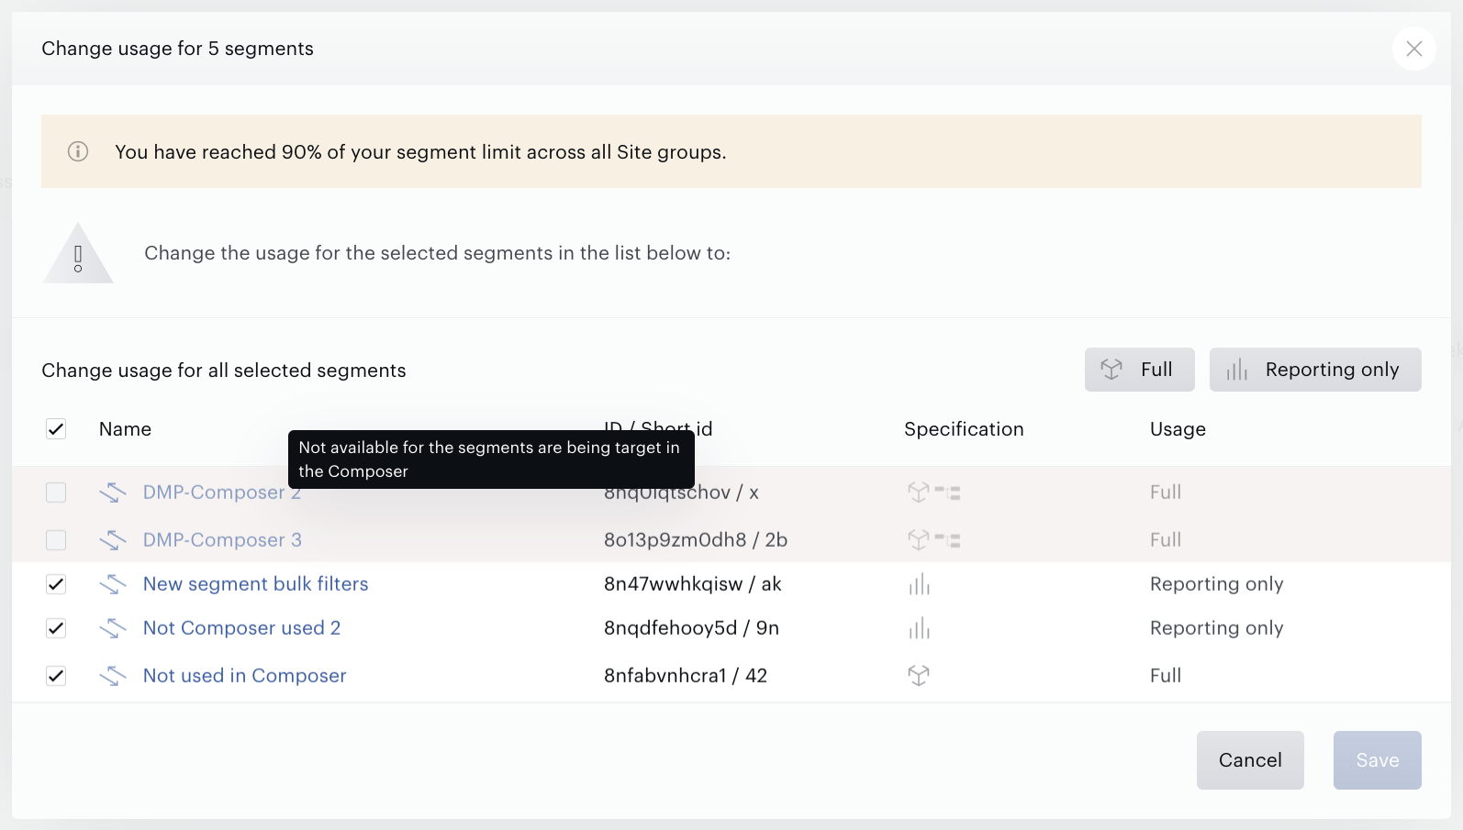Image resolution: width=1463 pixels, height=830 pixels.
Task: Check the DMP-Composer 2 checkbox
Action: 56,492
